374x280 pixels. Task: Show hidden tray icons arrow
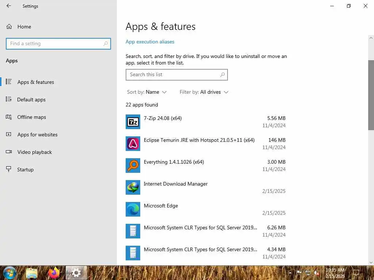(x=290, y=273)
